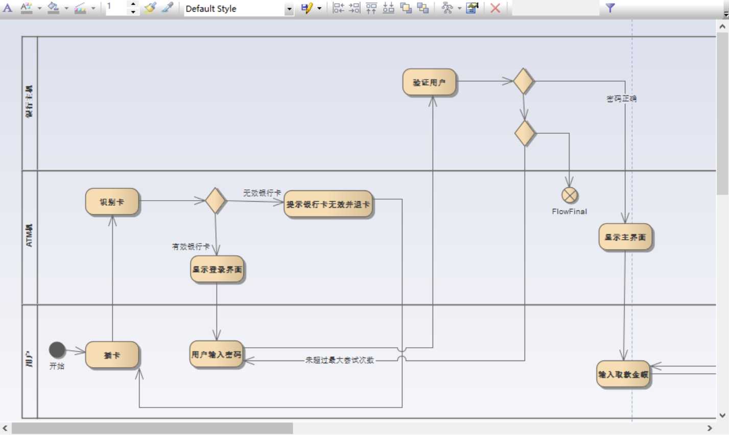Open the Default Style combo box

[x=239, y=9]
